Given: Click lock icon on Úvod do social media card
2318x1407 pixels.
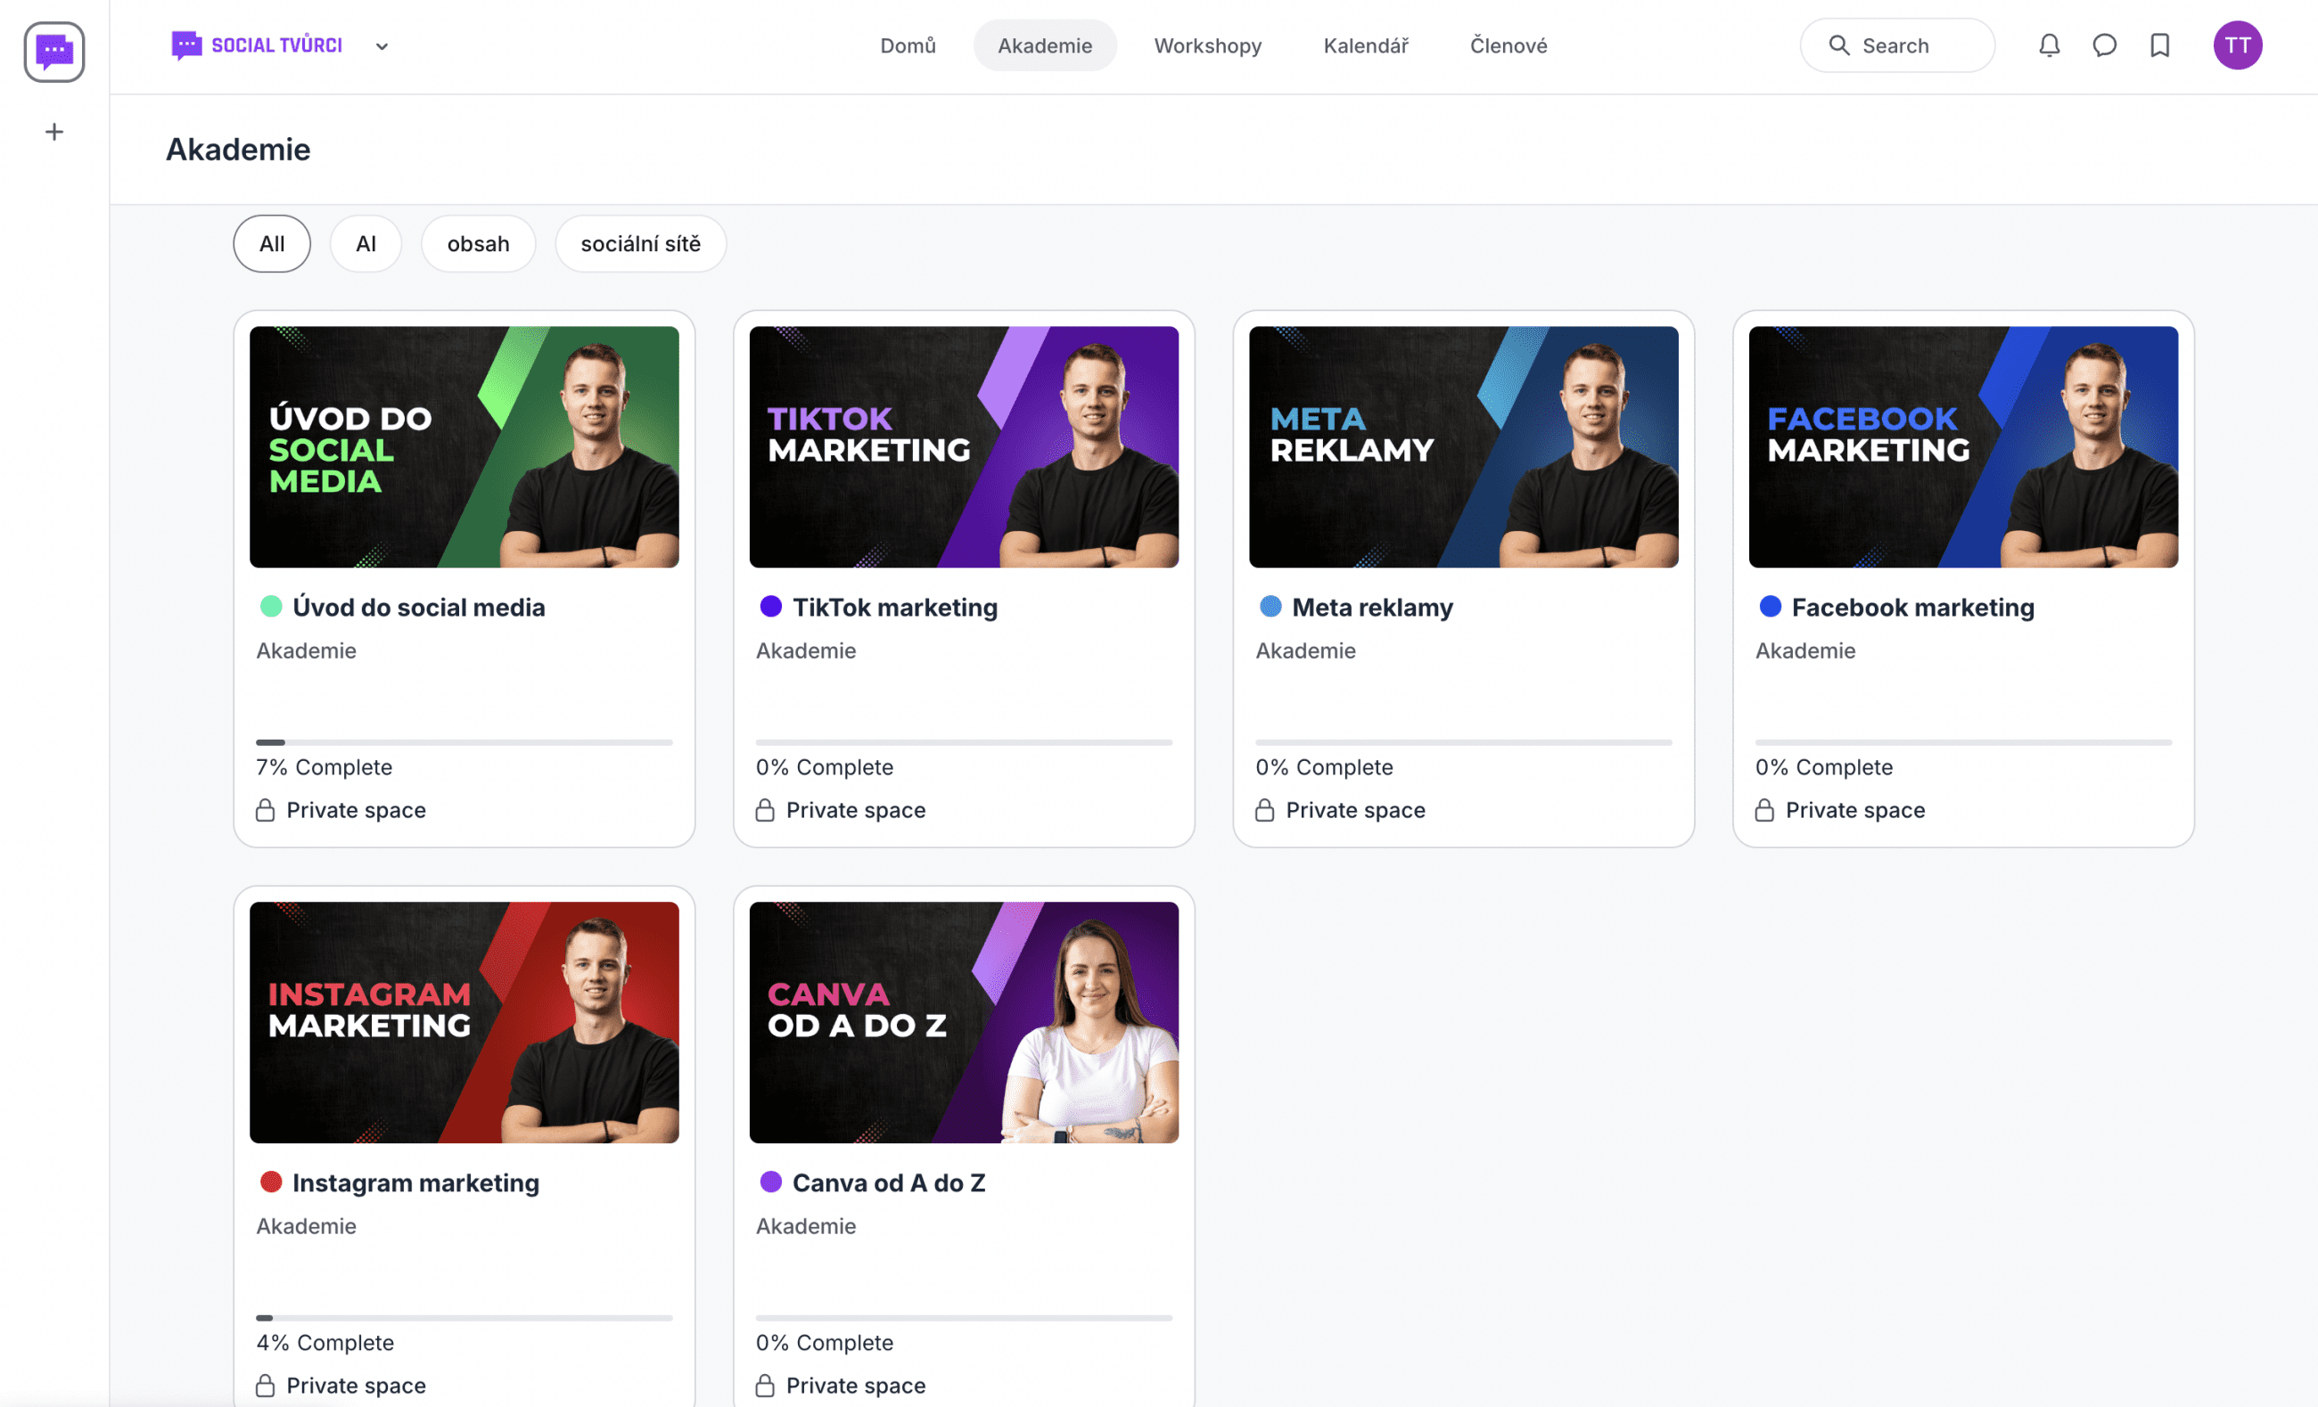Looking at the screenshot, I should point(266,810).
